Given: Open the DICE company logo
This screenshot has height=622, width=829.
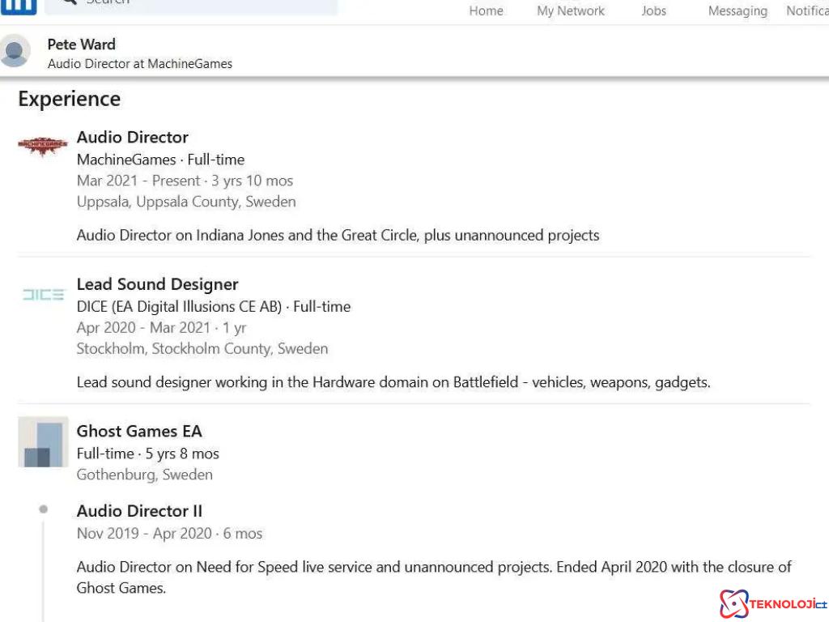Looking at the screenshot, I should click(43, 295).
